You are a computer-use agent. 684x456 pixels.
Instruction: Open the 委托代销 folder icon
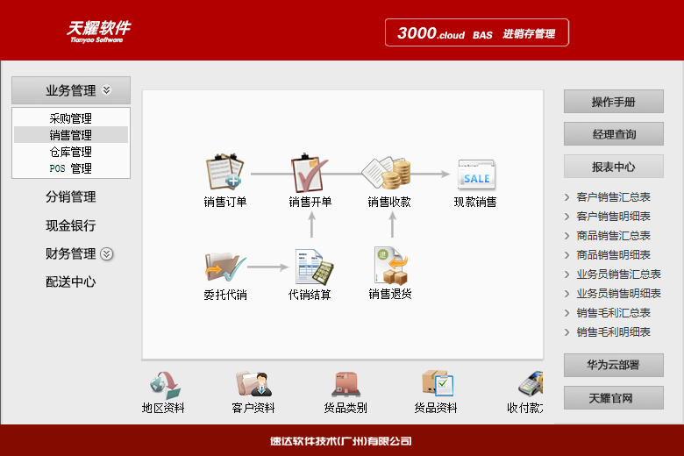point(225,267)
